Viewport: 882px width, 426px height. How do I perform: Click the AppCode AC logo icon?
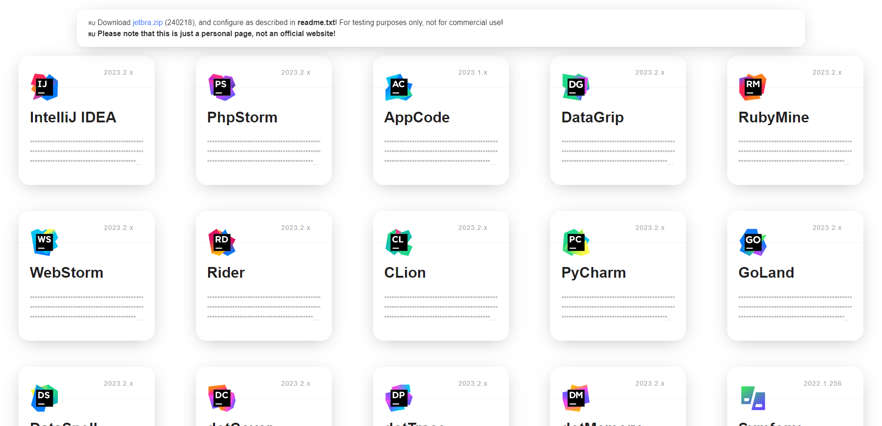point(399,87)
